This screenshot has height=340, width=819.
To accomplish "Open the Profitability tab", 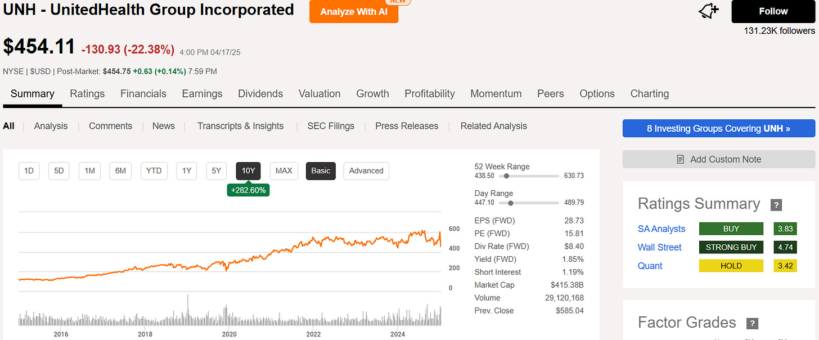I will pos(430,94).
